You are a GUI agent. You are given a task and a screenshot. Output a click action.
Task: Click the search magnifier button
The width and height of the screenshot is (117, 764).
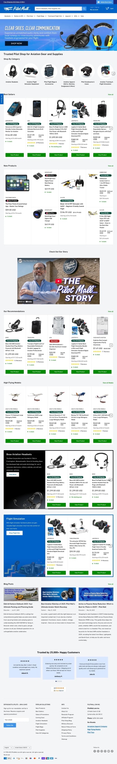(84, 9)
